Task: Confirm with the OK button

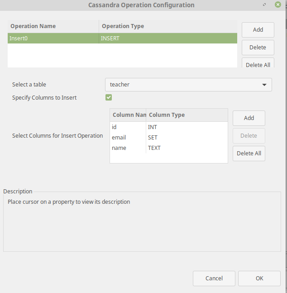Action: [259, 279]
